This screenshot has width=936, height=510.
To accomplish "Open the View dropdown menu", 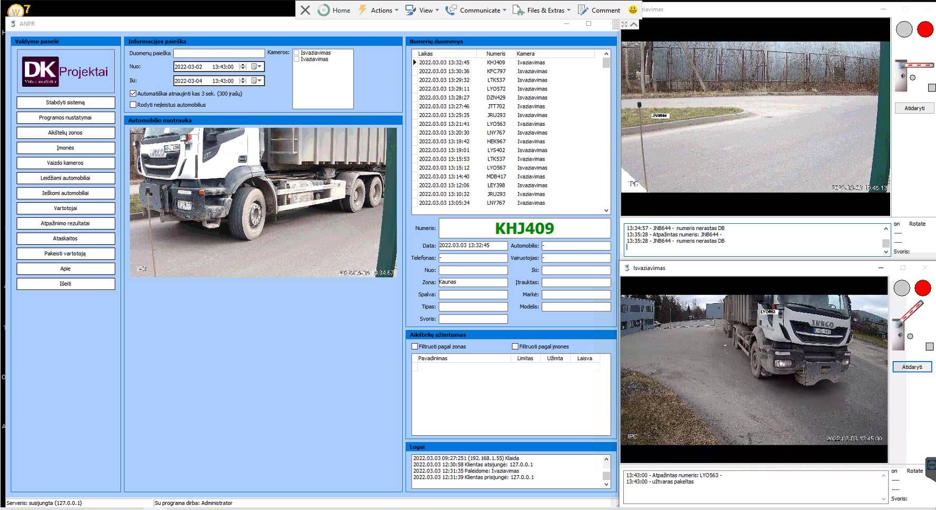I will coord(422,10).
